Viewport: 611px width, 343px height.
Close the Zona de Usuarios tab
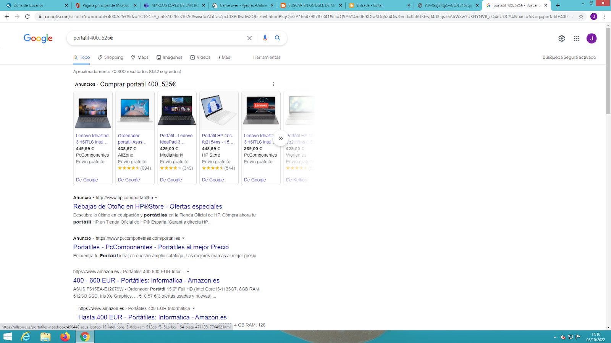[66, 5]
